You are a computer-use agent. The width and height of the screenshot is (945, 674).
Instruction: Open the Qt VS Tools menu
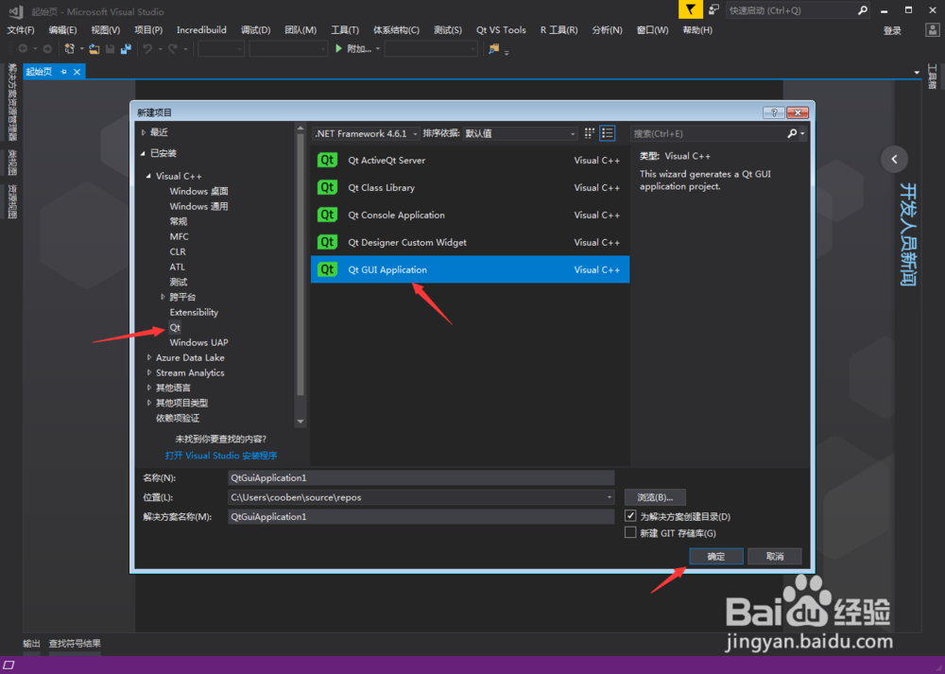[501, 30]
